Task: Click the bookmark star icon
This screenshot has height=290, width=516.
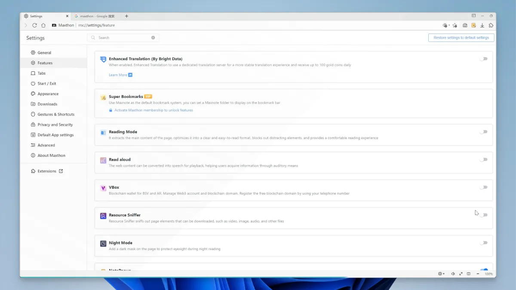Action: coord(455,25)
